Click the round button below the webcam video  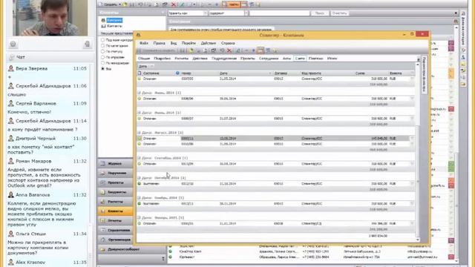[x=13, y=44]
